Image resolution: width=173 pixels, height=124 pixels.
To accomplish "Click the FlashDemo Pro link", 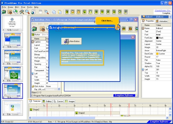I will click(x=162, y=11).
